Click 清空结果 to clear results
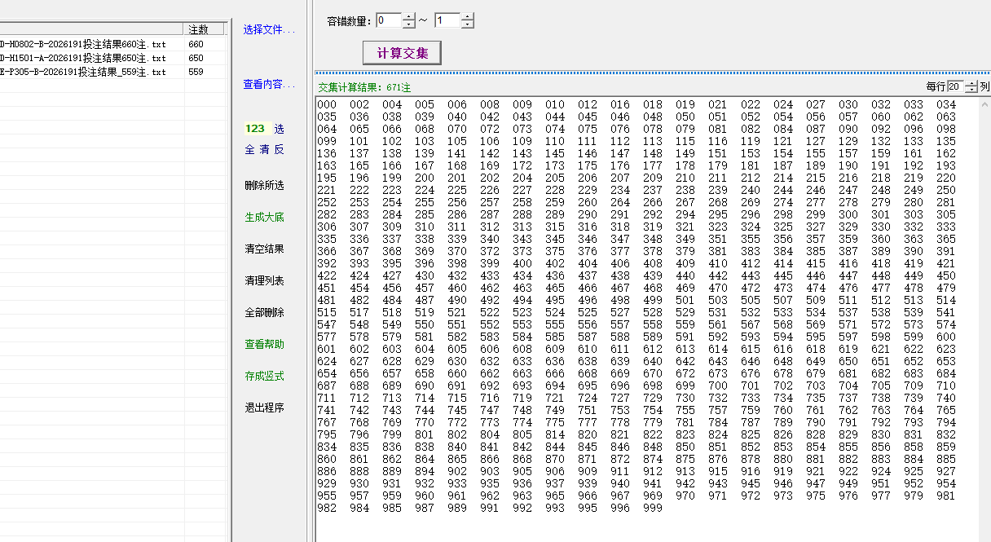Image resolution: width=991 pixels, height=542 pixels. 264,249
